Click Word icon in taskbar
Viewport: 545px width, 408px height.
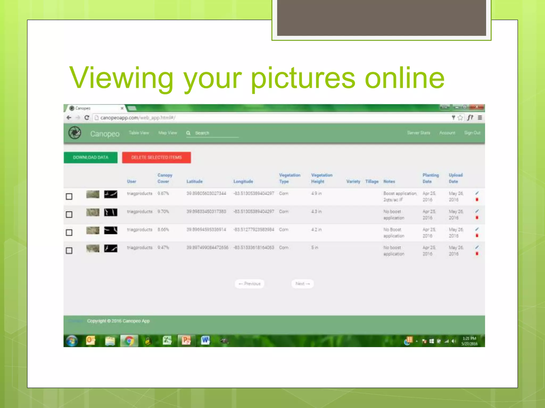click(x=205, y=341)
